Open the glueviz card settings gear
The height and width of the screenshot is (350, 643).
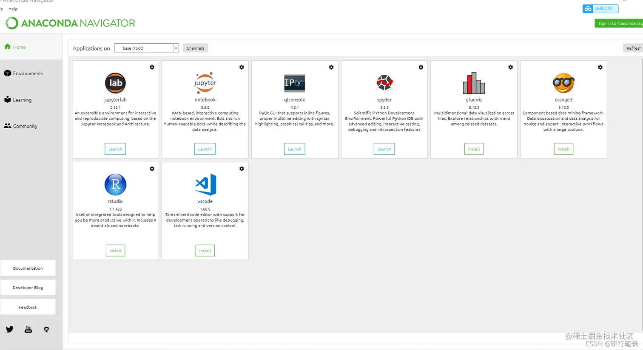[x=511, y=67]
